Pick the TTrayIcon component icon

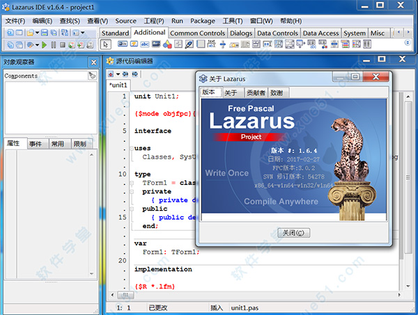pos(234,45)
